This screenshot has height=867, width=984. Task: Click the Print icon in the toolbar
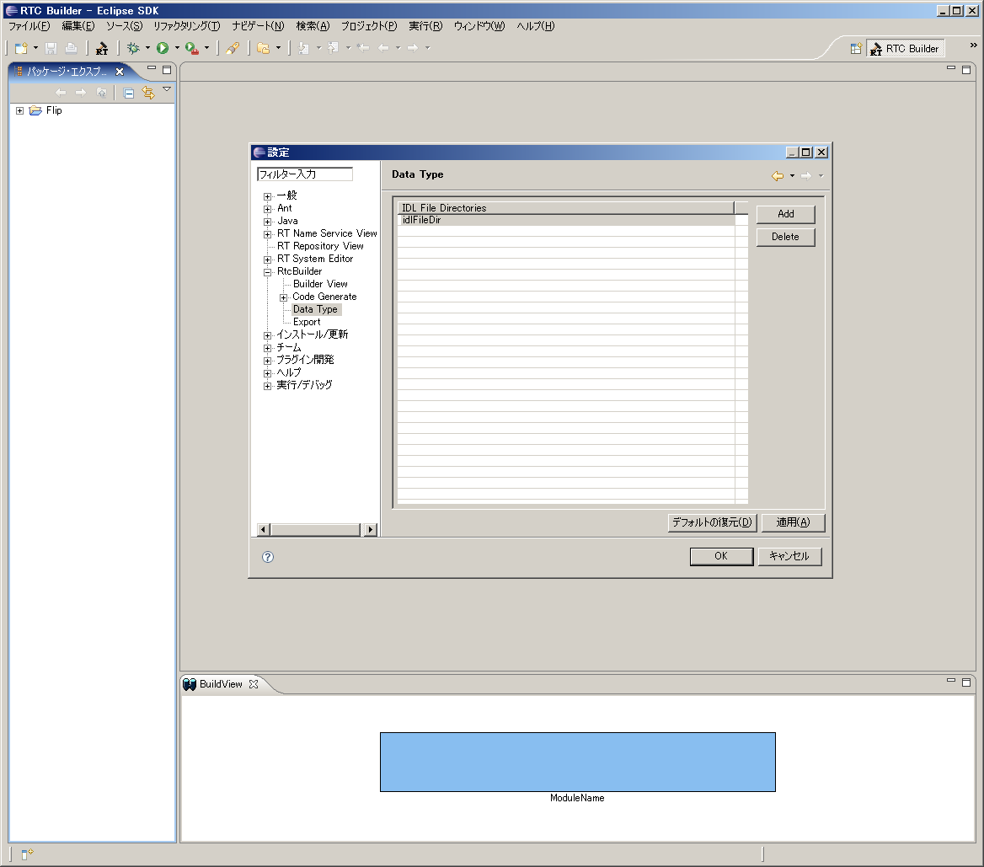tap(72, 48)
